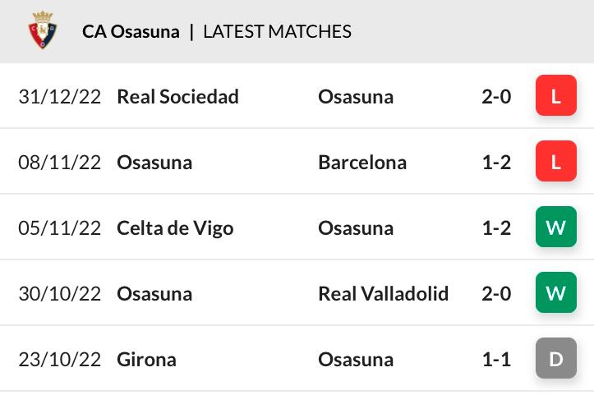Click Osasuna as home team on 08/11/22
This screenshot has height=395, width=594.
[x=154, y=163]
